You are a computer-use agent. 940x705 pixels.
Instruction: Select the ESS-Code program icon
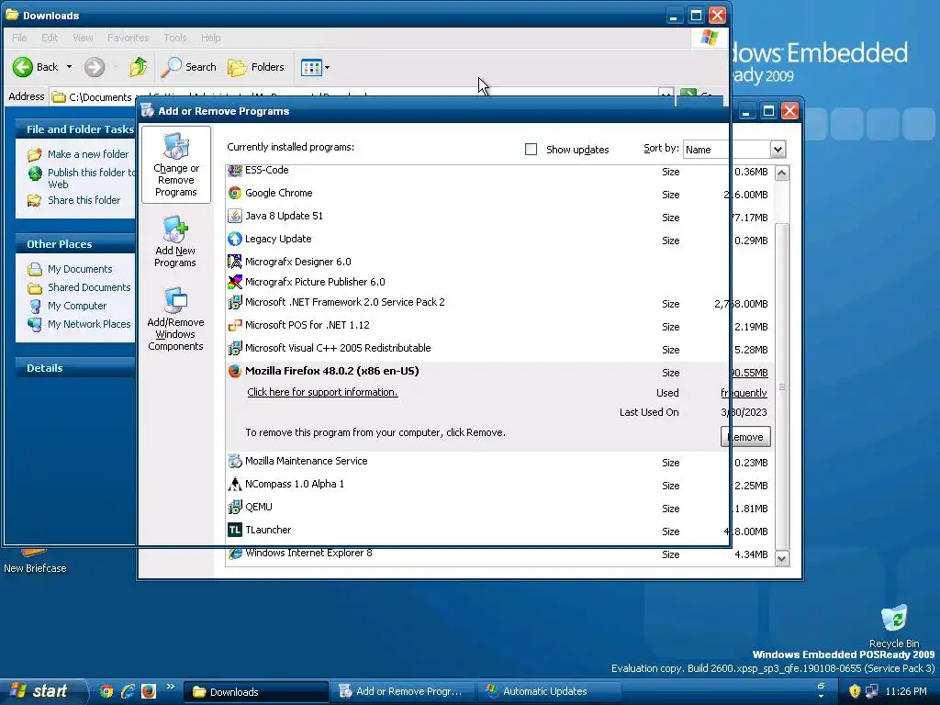(235, 171)
